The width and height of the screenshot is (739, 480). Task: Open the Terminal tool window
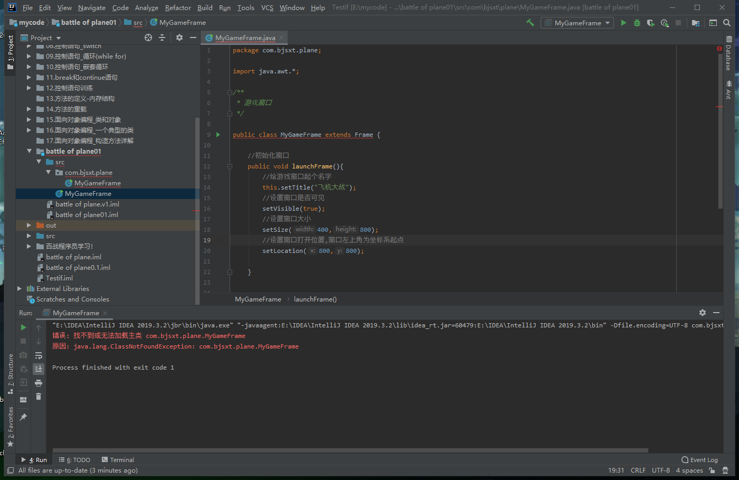(118, 459)
